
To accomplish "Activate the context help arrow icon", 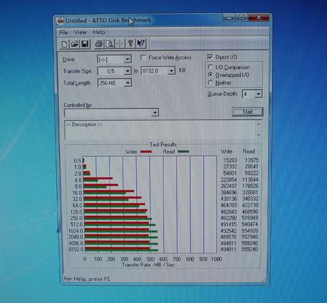I will (141, 43).
